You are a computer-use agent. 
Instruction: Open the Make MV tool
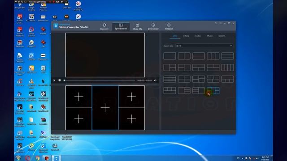tap(137, 27)
